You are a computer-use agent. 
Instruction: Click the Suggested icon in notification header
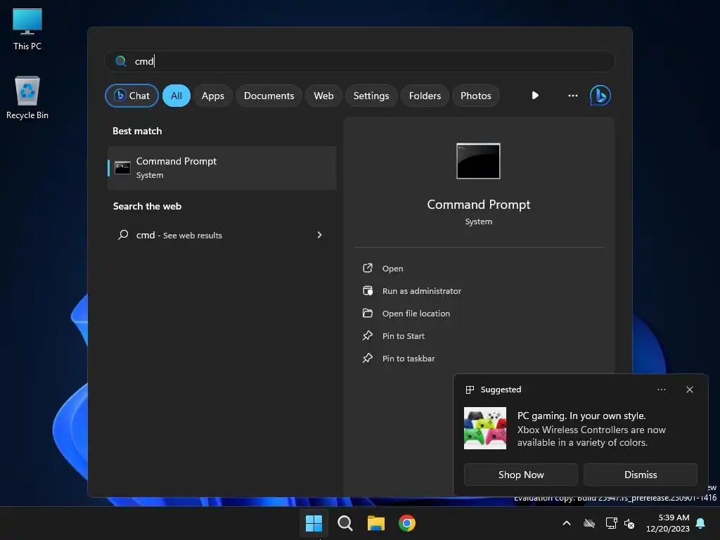point(470,390)
